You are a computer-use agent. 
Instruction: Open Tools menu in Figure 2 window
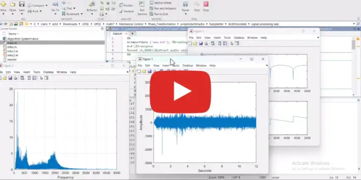37,72
